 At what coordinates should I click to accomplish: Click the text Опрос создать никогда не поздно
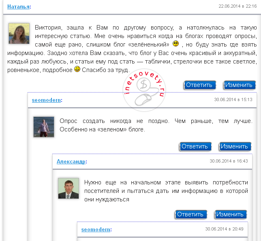click(114, 121)
